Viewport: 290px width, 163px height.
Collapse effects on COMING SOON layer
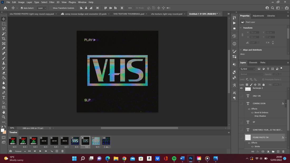(286, 104)
